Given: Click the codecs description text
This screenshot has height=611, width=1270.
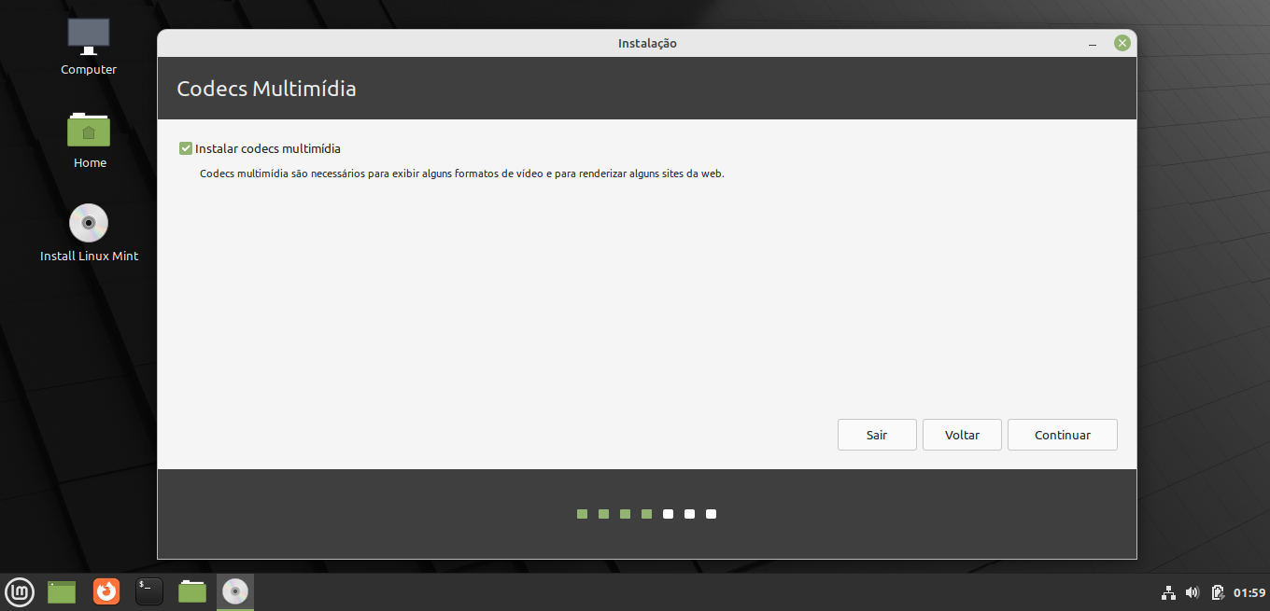Looking at the screenshot, I should tap(462, 174).
